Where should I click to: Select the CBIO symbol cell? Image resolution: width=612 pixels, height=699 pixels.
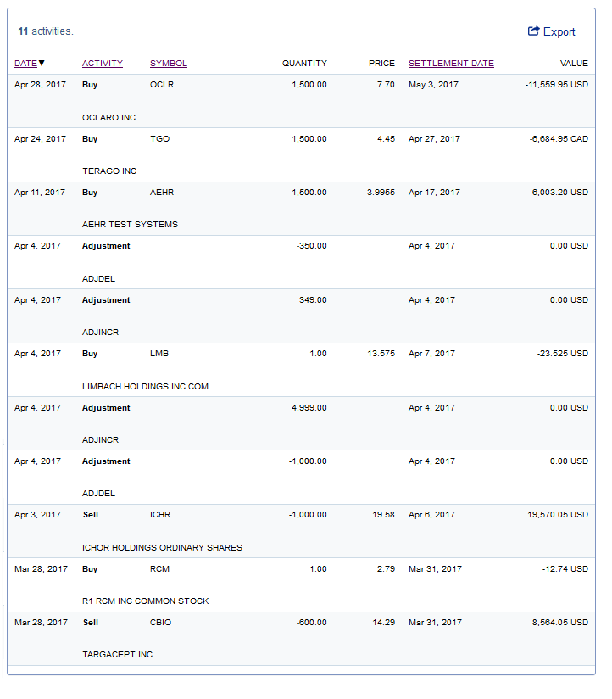[161, 623]
